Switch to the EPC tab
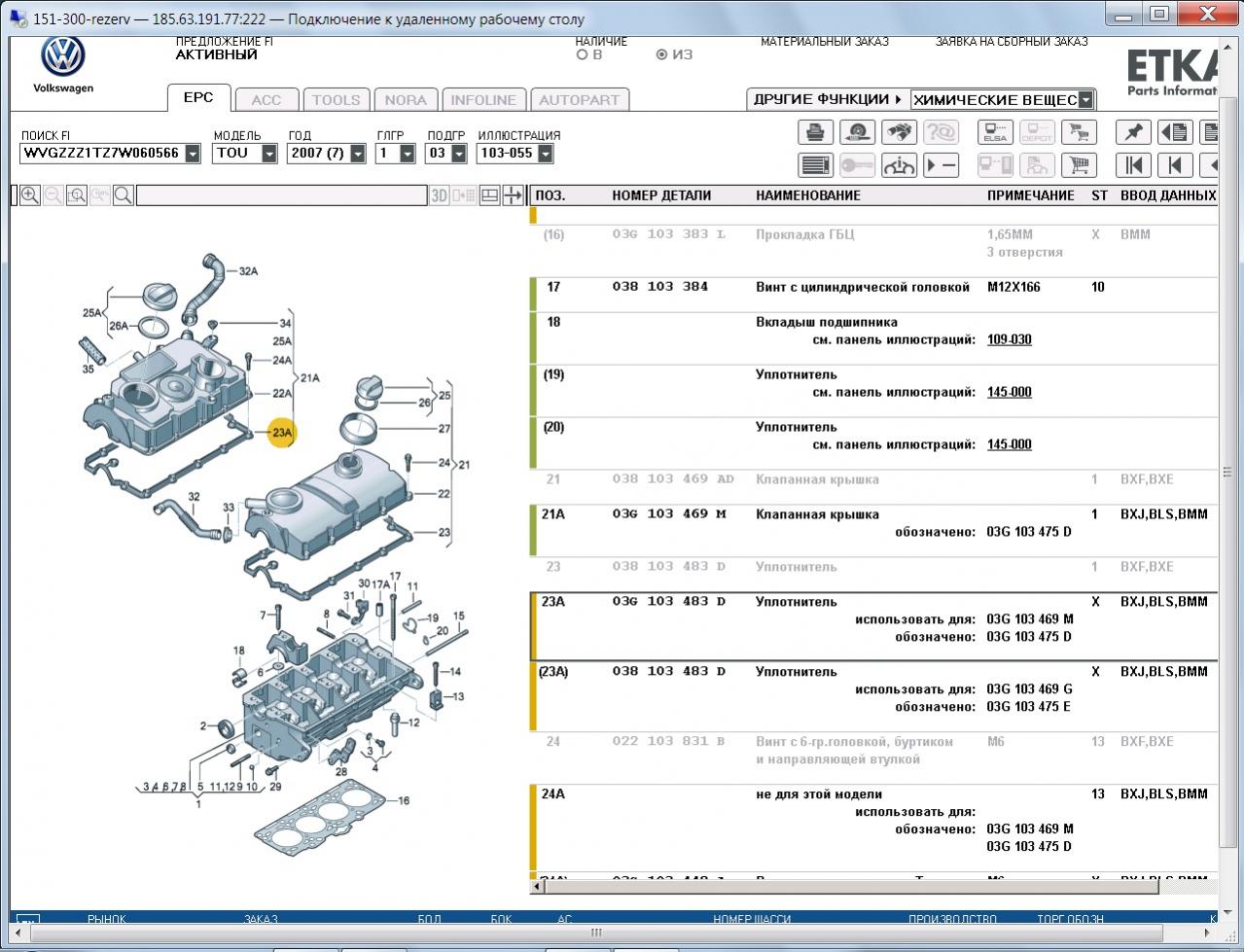The image size is (1244, 952). pos(198,98)
